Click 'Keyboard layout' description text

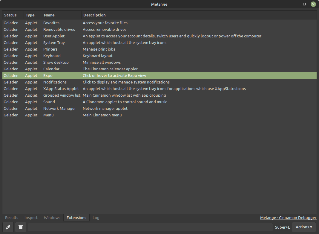98,56
